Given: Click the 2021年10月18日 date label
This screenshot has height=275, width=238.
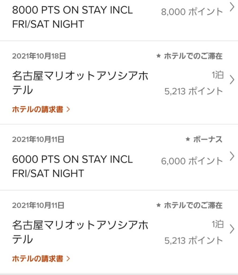Looking at the screenshot, I should 39,56.
